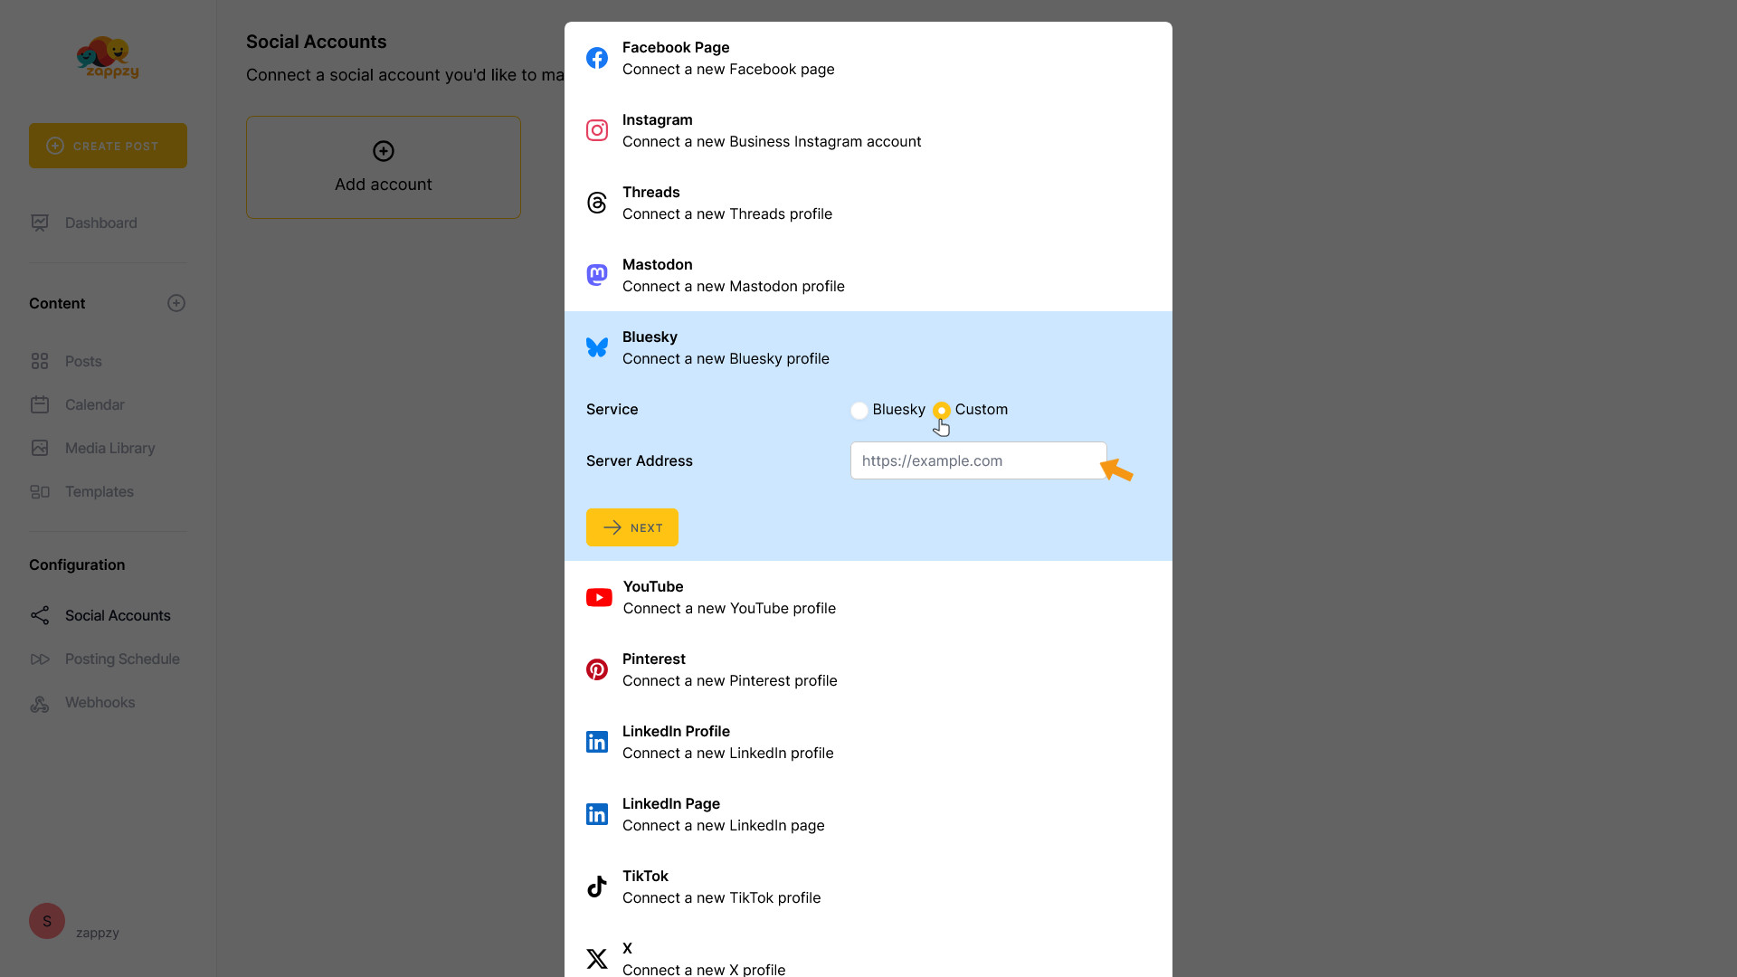1737x977 pixels.
Task: Open Media Library from the sidebar
Action: pos(108,448)
